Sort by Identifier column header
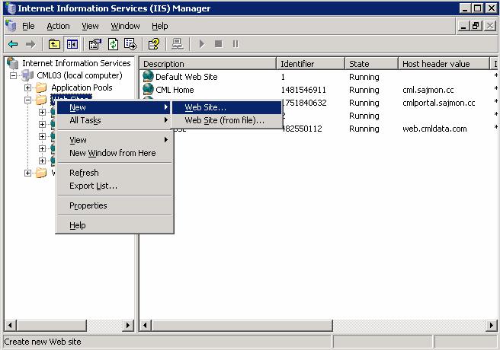 310,64
